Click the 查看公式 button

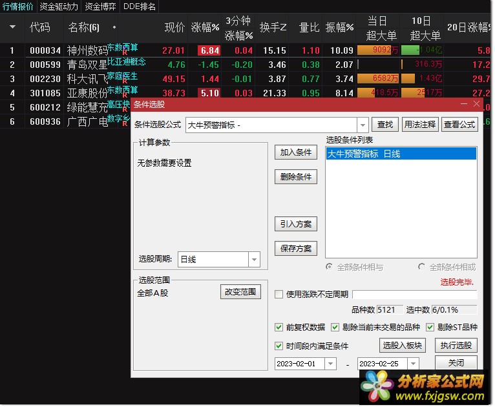[459, 125]
